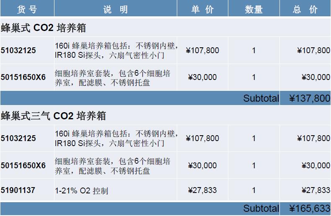Click the unit price in the 51901137 row
This screenshot has height=216, width=331.
[x=202, y=190]
